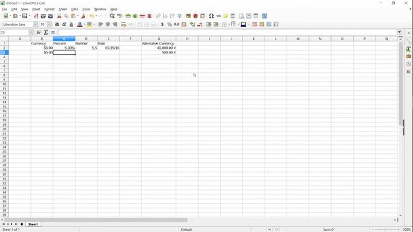Viewport: 413px width, 232px height.
Task: Export directly as PDF icon
Action: point(36,16)
